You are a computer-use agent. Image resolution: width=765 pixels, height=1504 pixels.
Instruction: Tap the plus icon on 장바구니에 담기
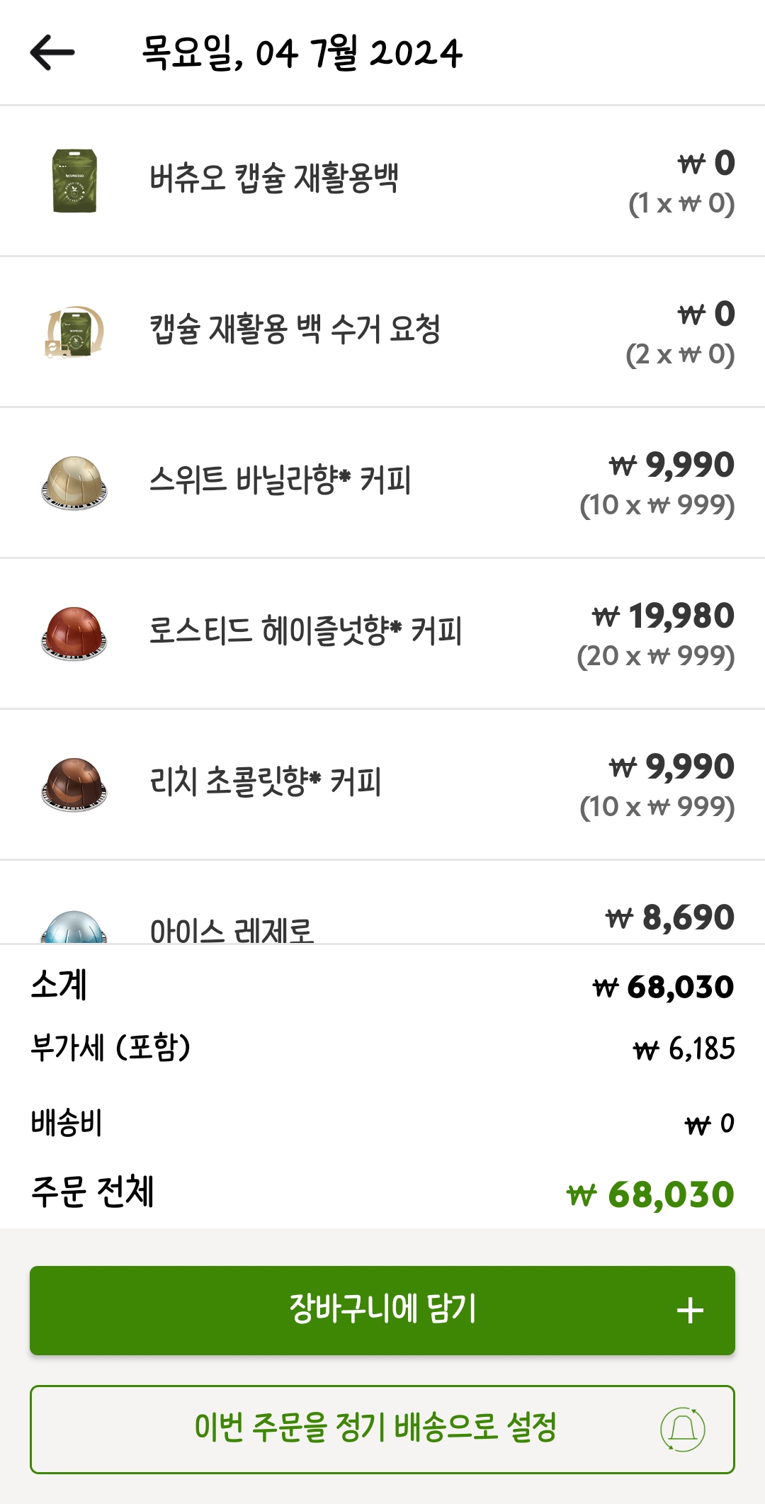pyautogui.click(x=690, y=1311)
